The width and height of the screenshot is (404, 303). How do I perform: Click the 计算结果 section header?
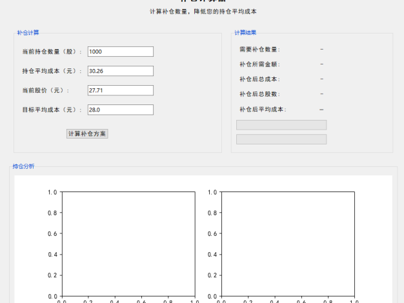[245, 32]
